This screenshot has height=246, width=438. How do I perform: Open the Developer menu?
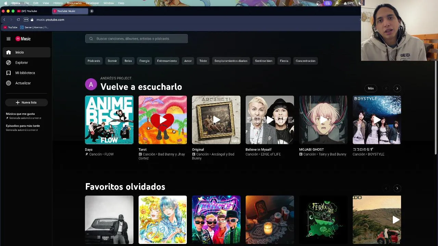pyautogui.click(x=92, y=3)
